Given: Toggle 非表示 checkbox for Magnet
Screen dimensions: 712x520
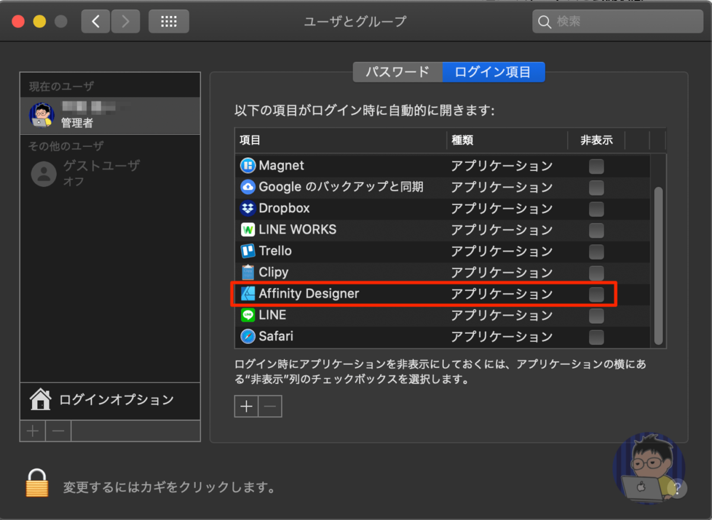Looking at the screenshot, I should tap(596, 166).
